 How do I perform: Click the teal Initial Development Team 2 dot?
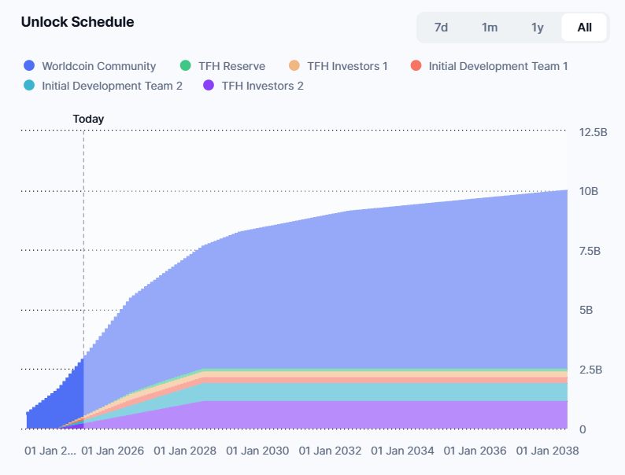tap(29, 85)
